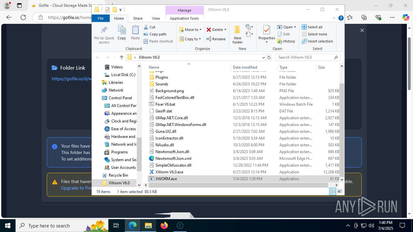The height and width of the screenshot is (232, 413).
Task: Sort files by the Name column
Action: click(x=189, y=67)
